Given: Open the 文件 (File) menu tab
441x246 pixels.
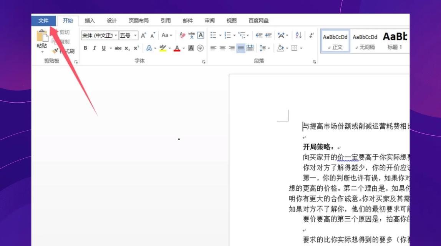Looking at the screenshot, I should [x=43, y=21].
